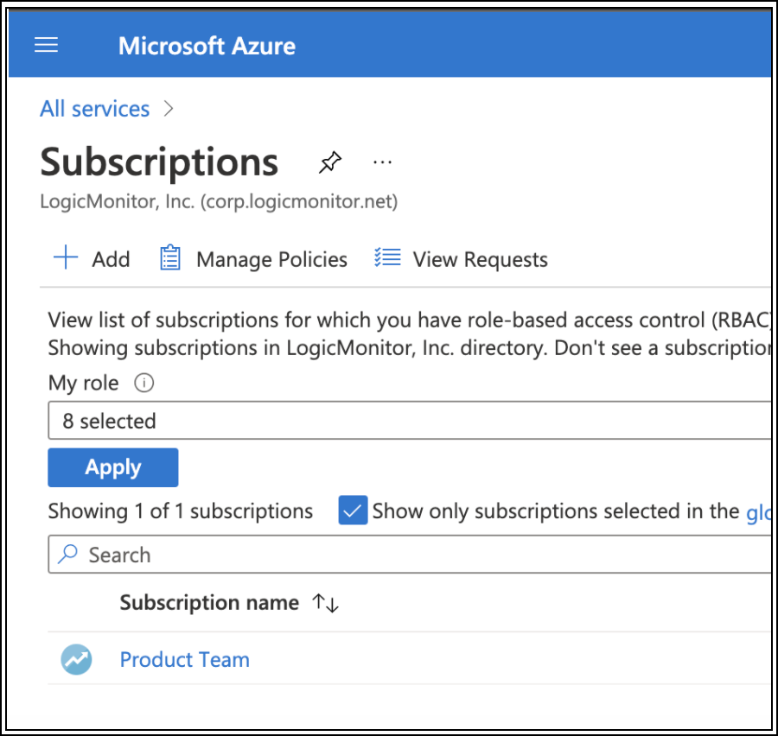Open the more options ellipsis
Viewport: 778px width, 736px height.
382,162
